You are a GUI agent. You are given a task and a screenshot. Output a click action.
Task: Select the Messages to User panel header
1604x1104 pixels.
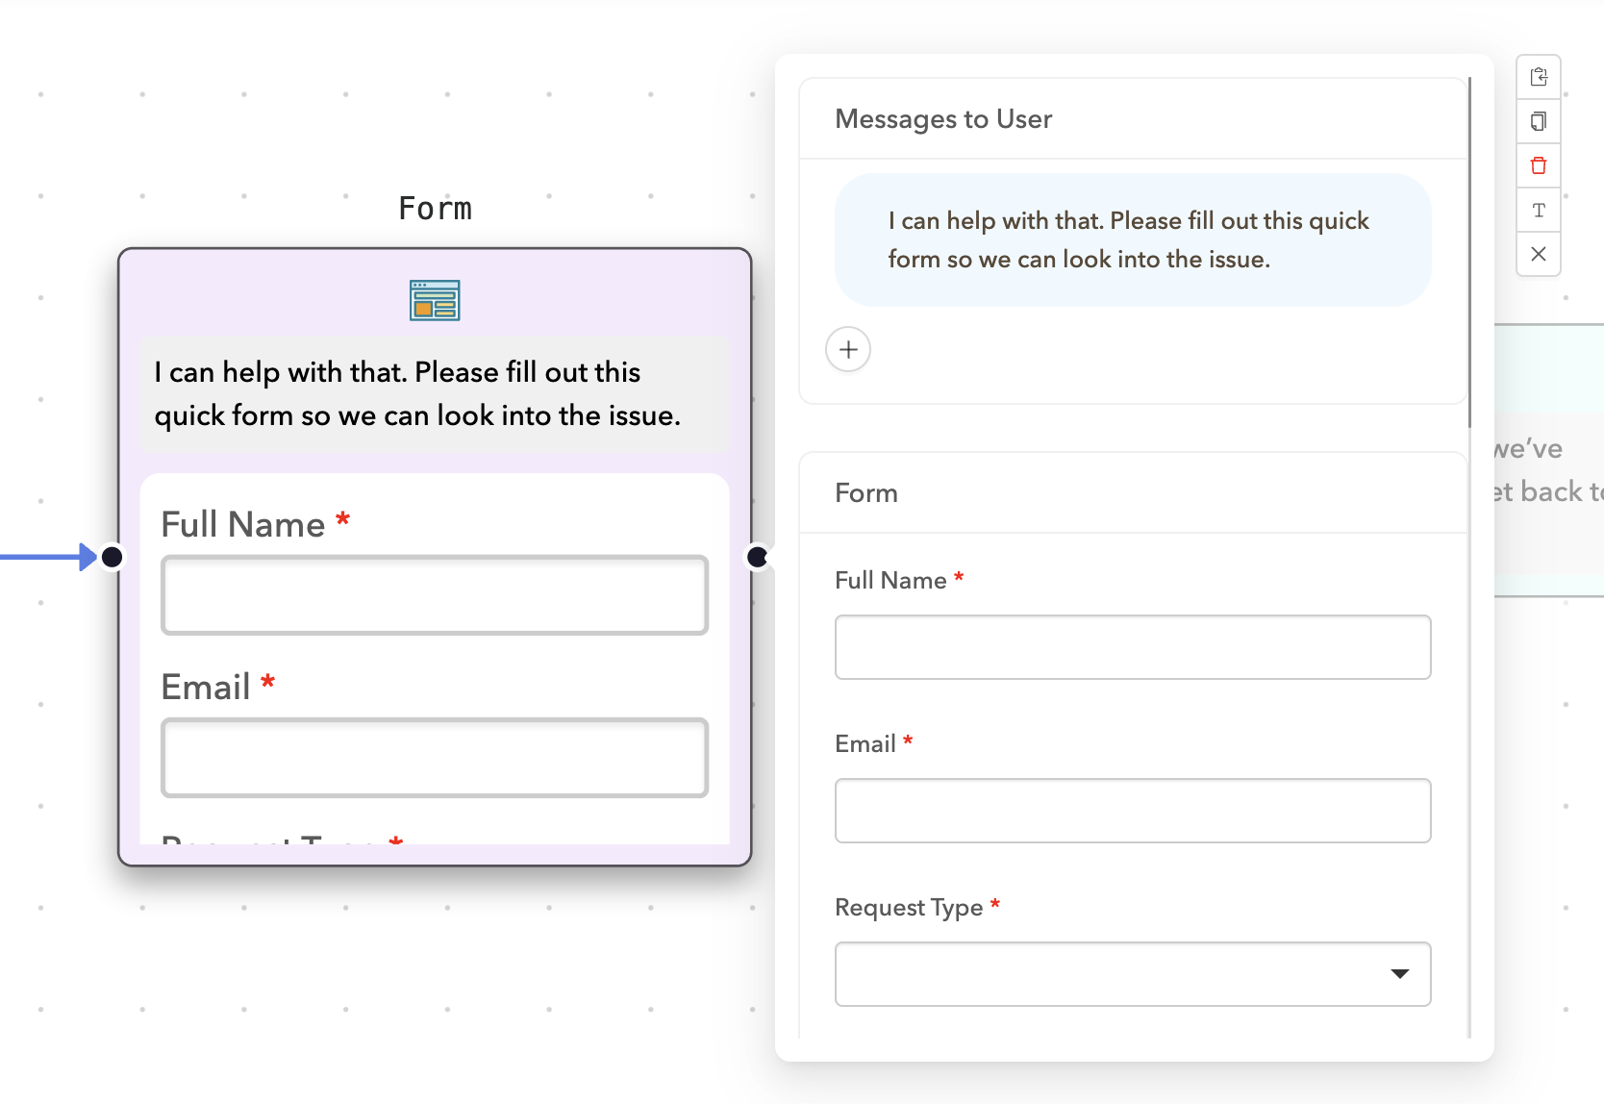point(943,118)
